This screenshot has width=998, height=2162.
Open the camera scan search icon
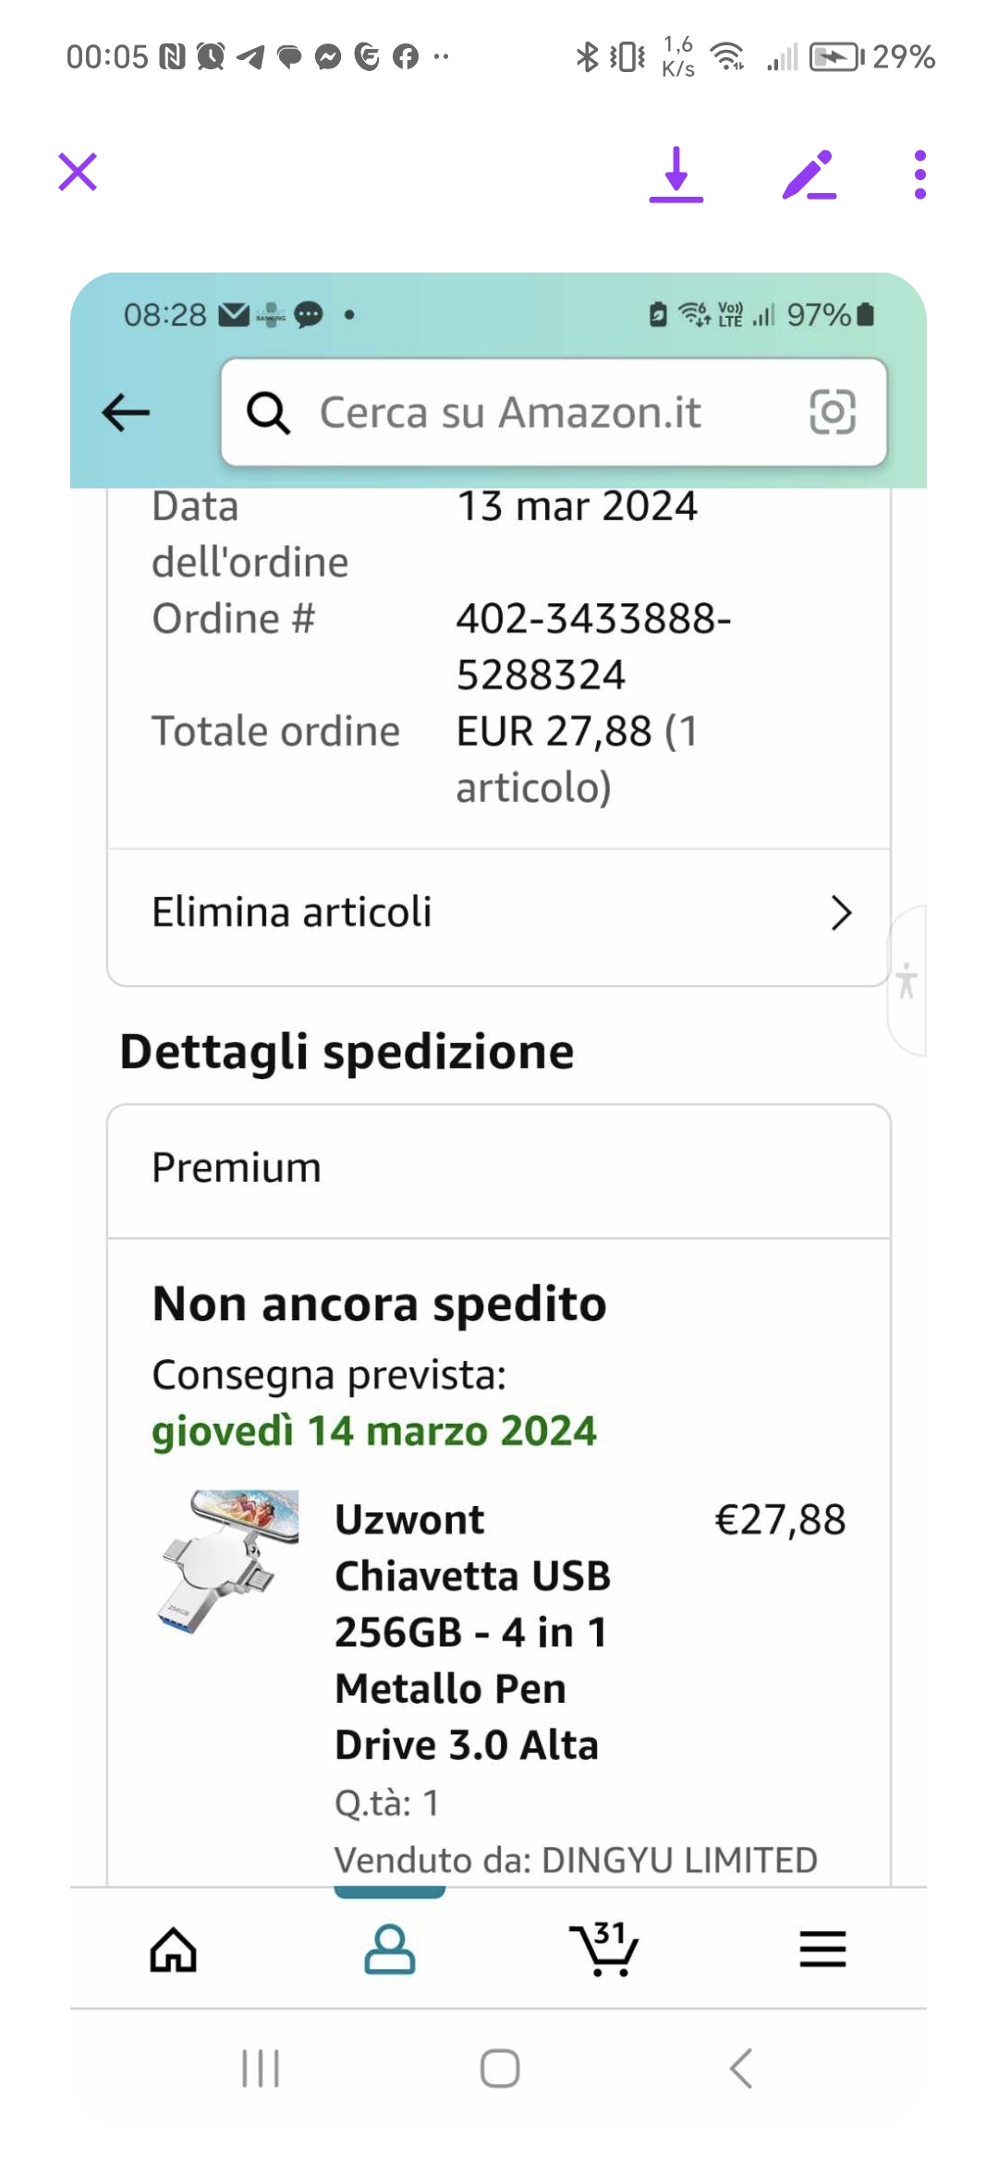click(833, 412)
